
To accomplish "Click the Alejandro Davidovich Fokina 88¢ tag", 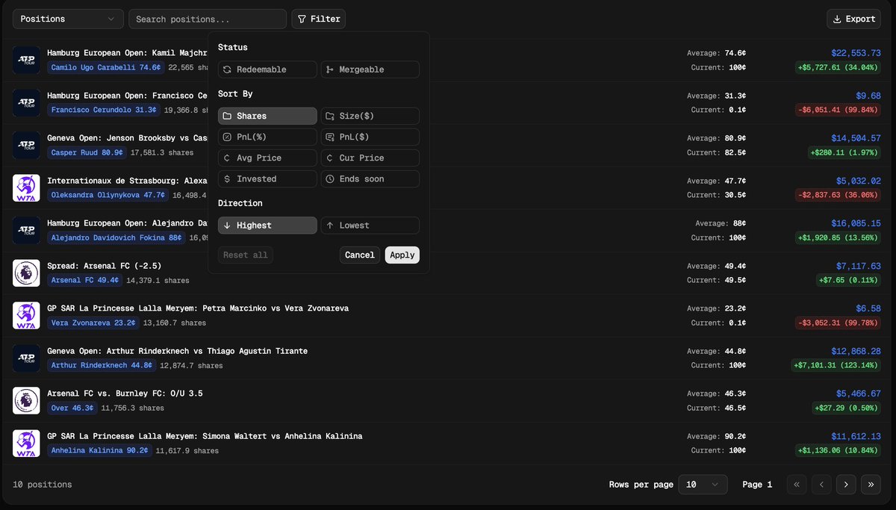I will [x=117, y=237].
